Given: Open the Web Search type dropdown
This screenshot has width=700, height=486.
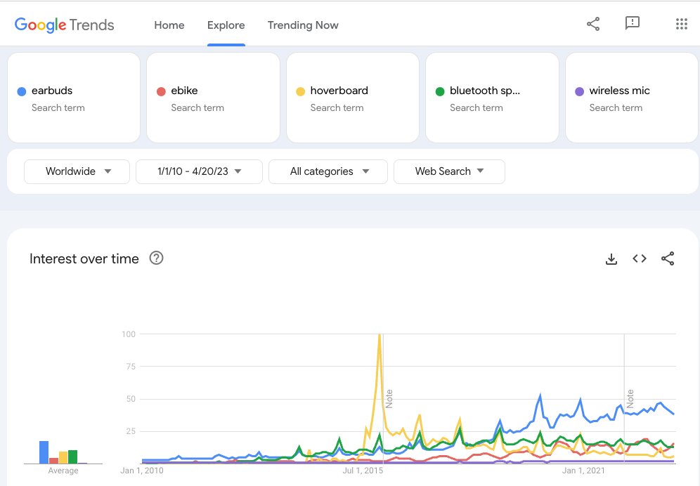Looking at the screenshot, I should pyautogui.click(x=449, y=171).
